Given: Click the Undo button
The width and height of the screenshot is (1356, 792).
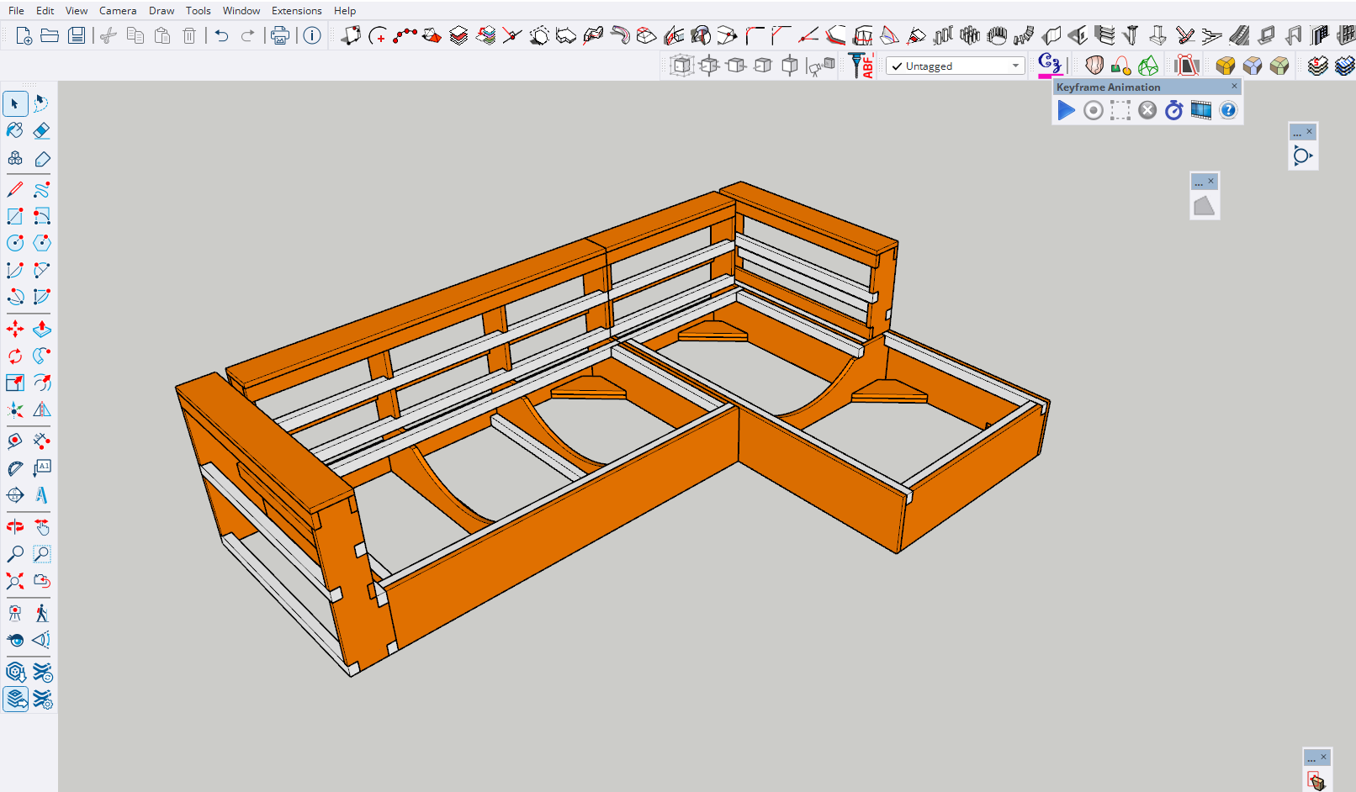Looking at the screenshot, I should [x=221, y=35].
